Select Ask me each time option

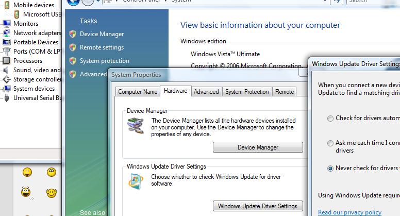tap(330, 143)
